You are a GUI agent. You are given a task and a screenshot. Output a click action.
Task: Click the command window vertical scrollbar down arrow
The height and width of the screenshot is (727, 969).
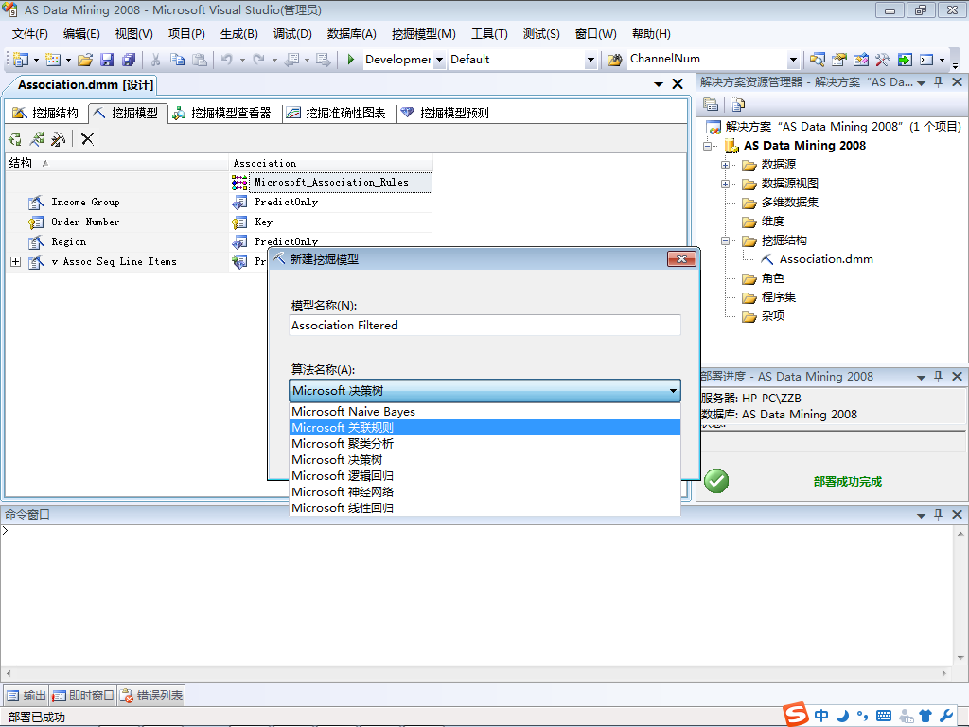(960, 658)
